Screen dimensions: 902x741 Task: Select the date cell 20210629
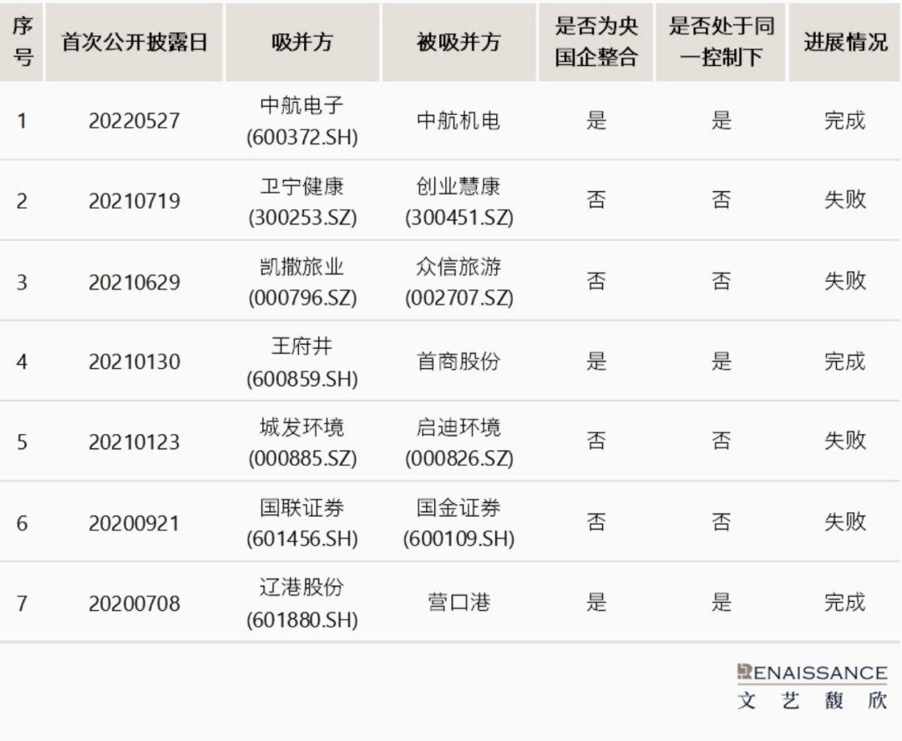(134, 282)
